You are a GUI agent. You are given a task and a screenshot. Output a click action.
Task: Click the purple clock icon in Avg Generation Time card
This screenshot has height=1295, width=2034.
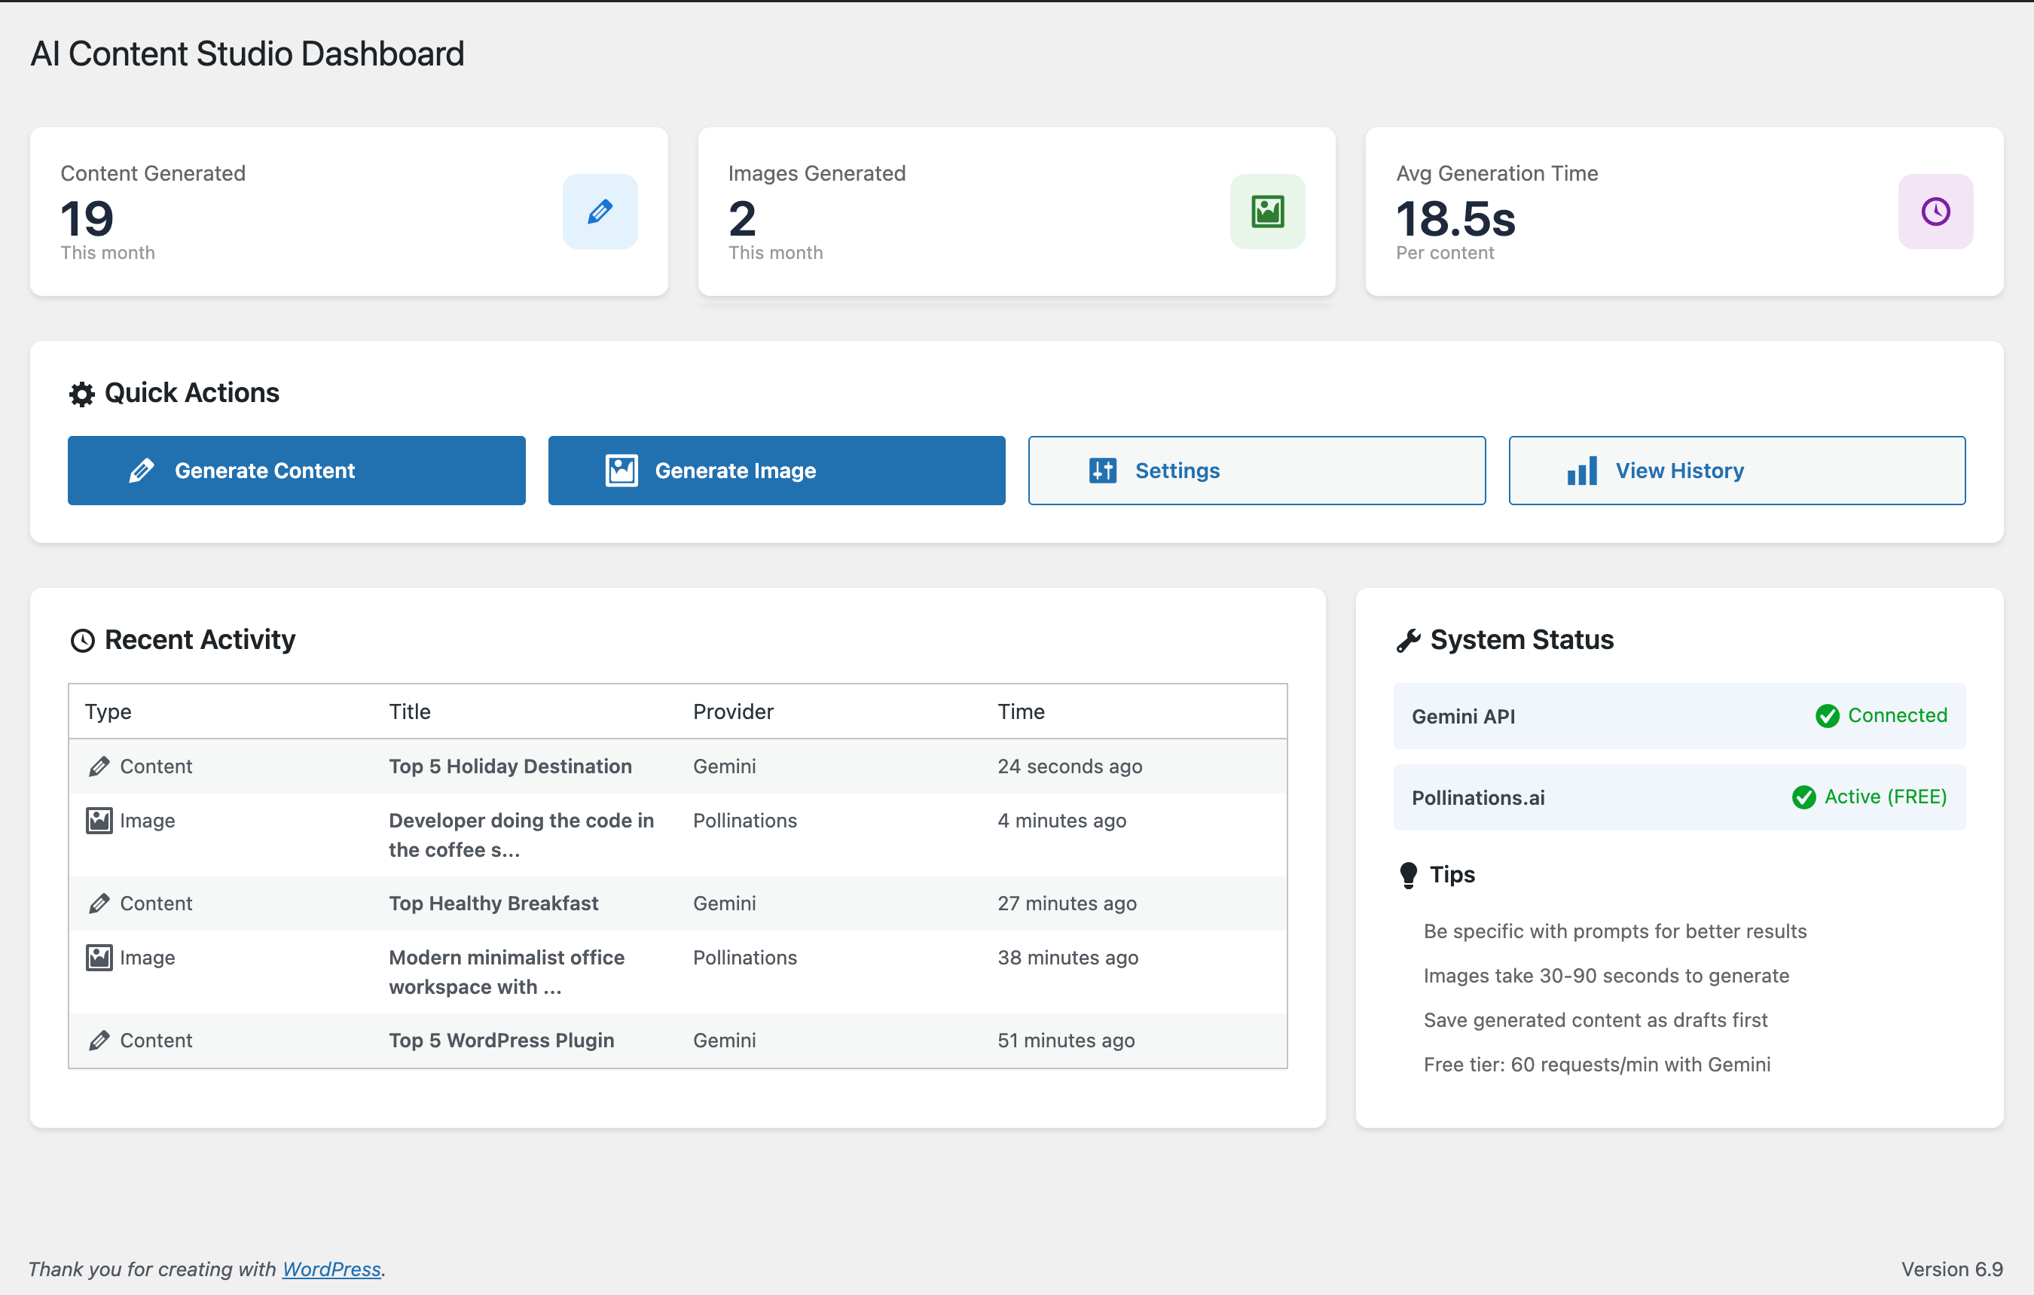(x=1935, y=211)
